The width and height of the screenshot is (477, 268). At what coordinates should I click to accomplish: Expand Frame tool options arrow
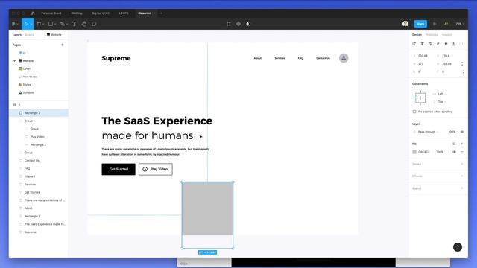(43, 24)
